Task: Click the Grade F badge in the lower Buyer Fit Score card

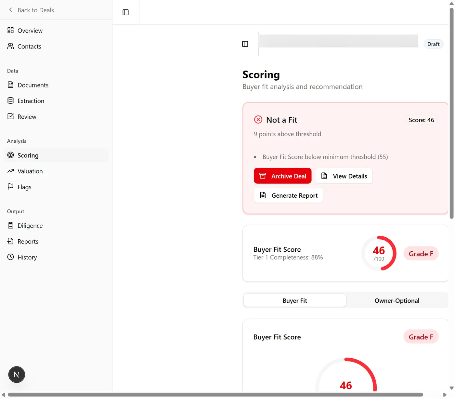Action: [421, 337]
